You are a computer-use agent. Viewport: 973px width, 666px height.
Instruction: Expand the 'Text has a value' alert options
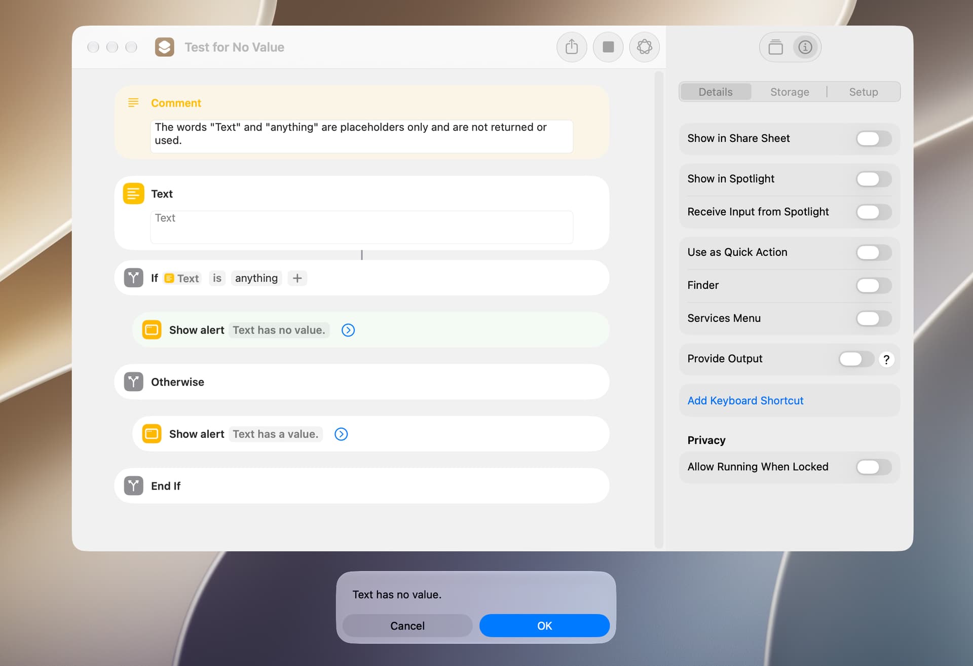pyautogui.click(x=341, y=434)
